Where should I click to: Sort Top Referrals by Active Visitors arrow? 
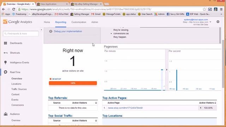point(96,103)
